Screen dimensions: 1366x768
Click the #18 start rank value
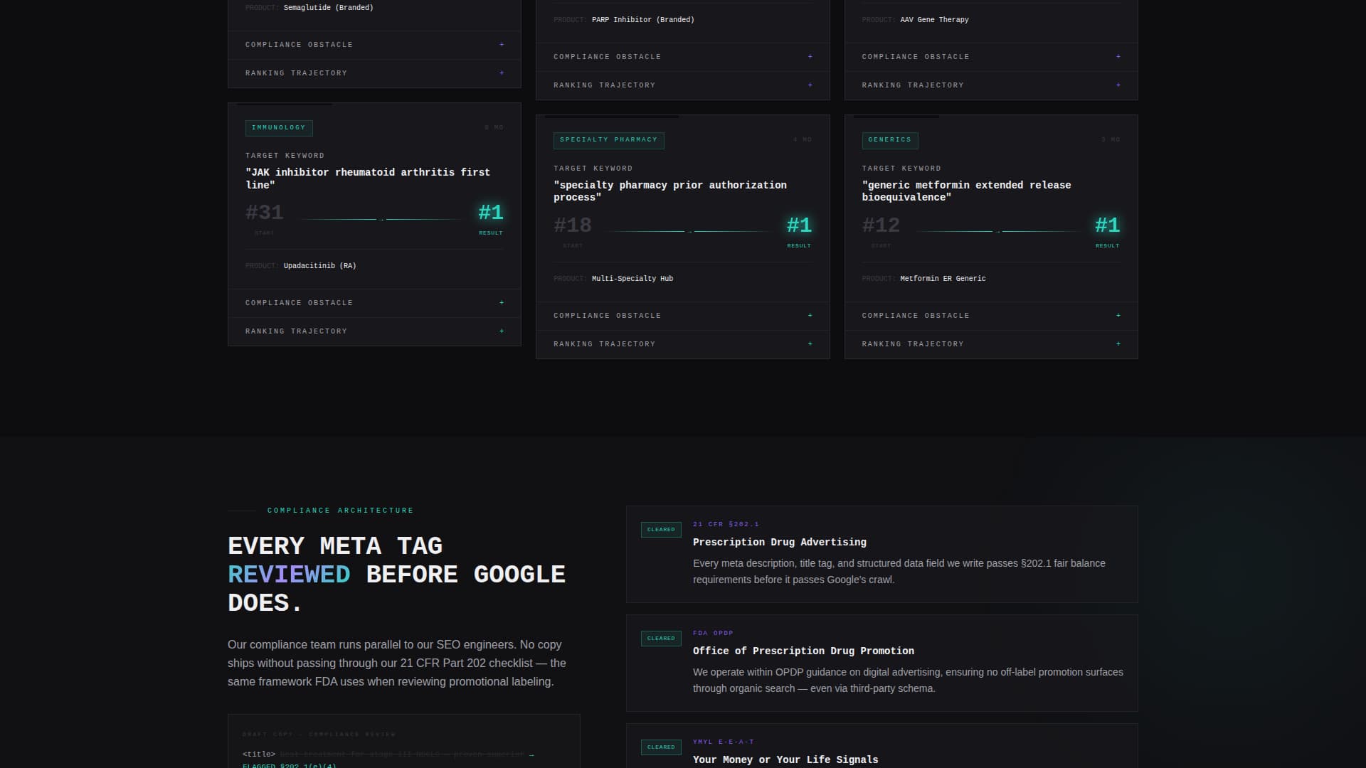coord(573,225)
